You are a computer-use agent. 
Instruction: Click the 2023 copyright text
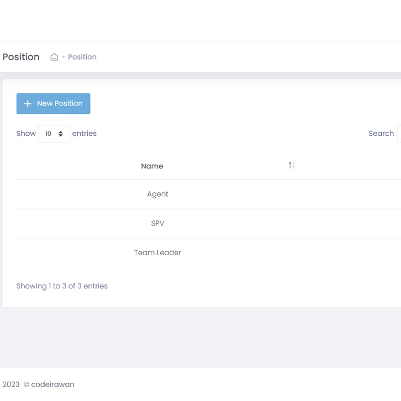(x=11, y=384)
